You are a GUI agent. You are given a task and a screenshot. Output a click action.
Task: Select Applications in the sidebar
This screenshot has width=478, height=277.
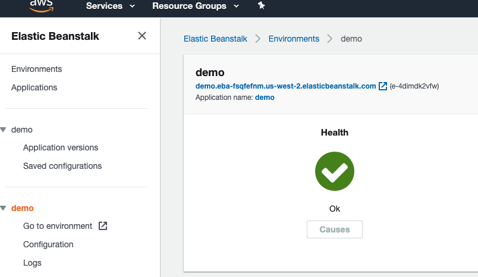tap(34, 87)
